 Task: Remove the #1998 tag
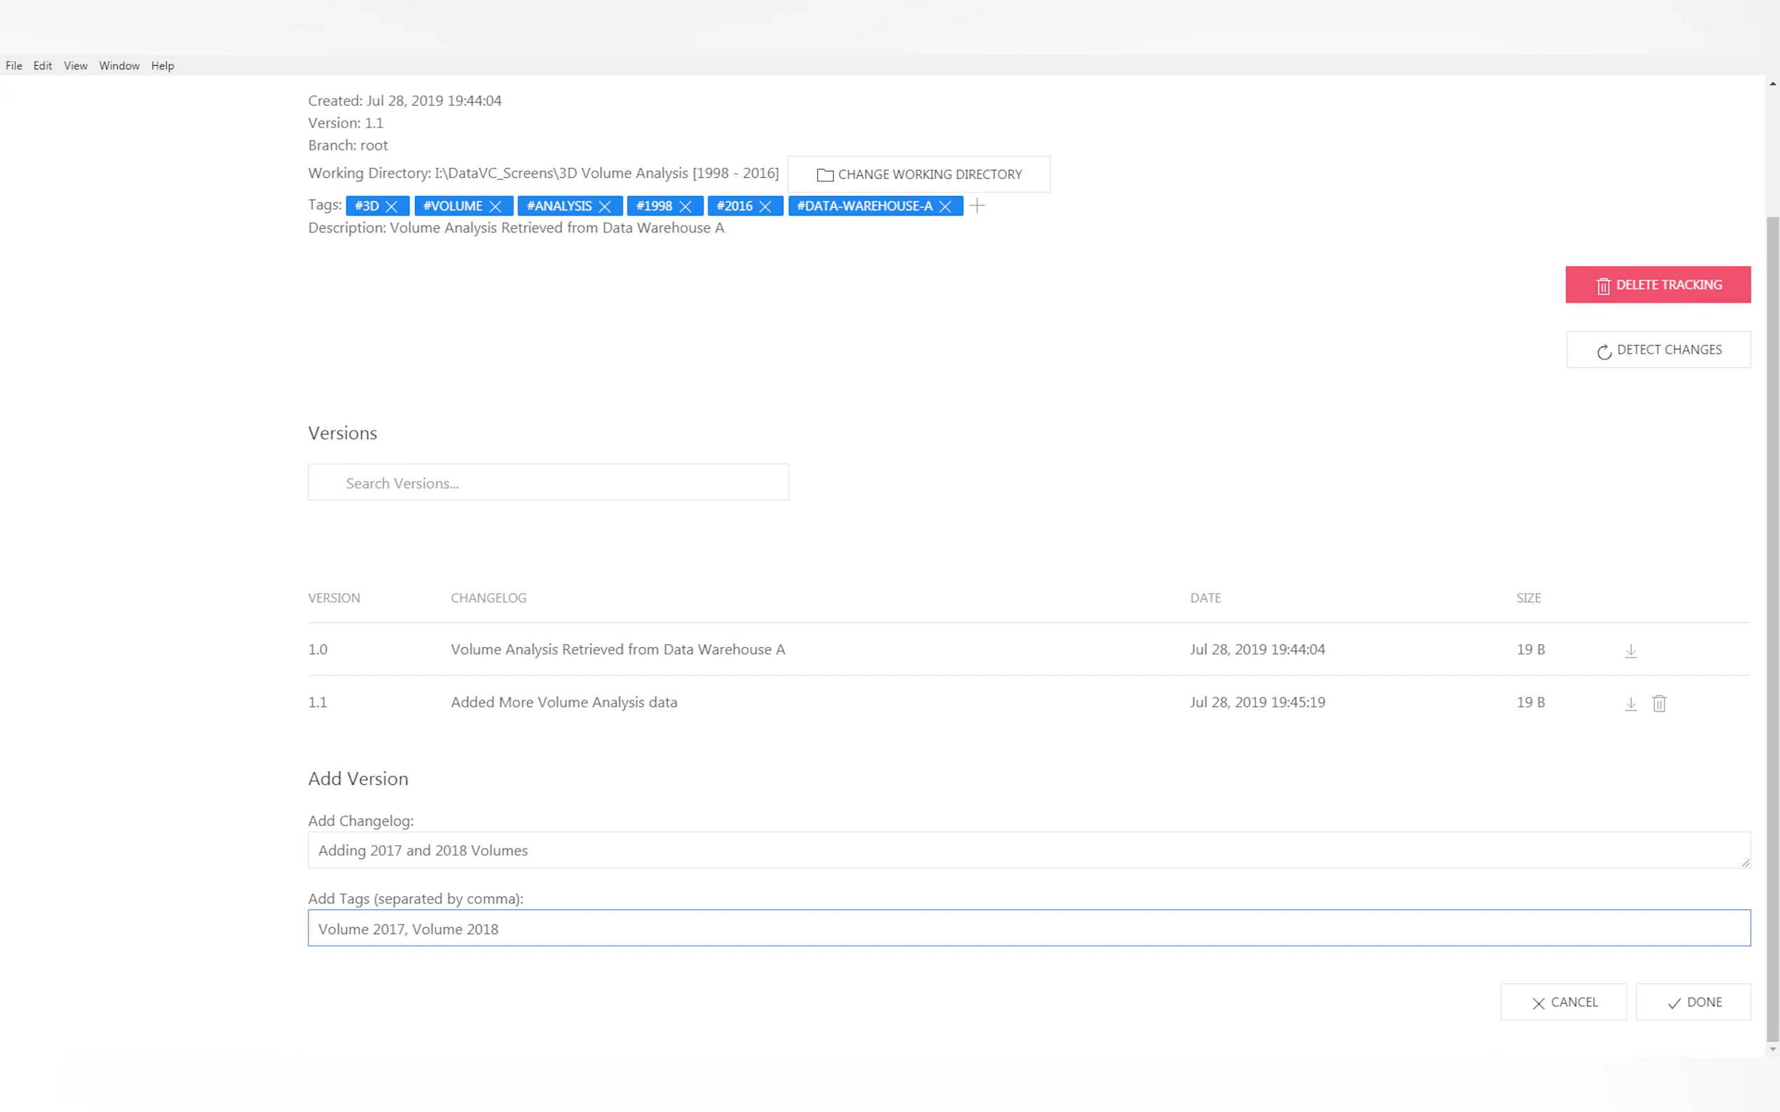(685, 207)
